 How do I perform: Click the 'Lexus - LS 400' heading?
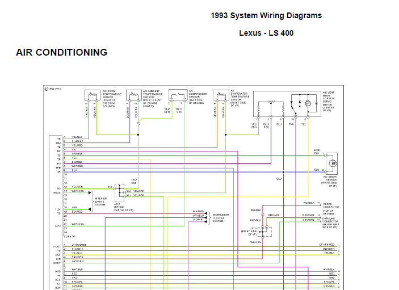coord(266,33)
